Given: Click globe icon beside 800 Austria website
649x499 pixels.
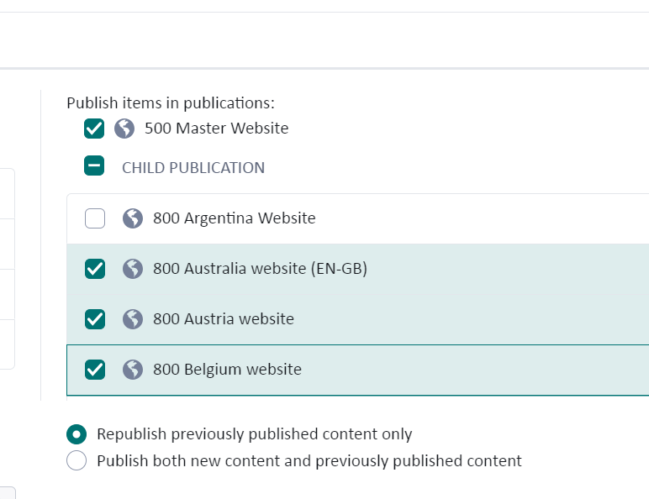Looking at the screenshot, I should pos(133,319).
